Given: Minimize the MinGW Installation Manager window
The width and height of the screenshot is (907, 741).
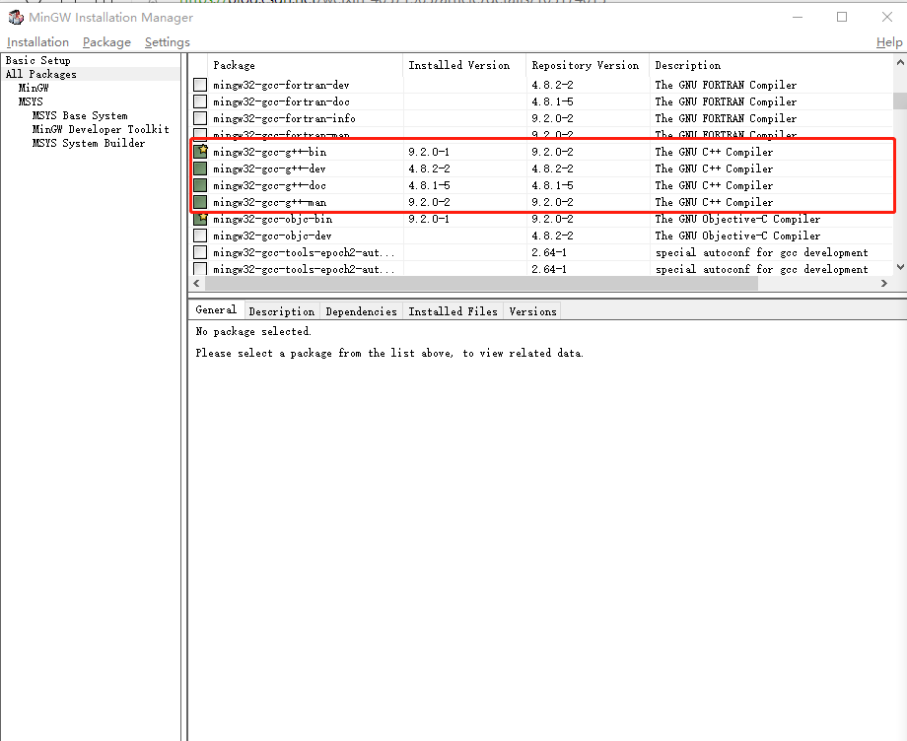Looking at the screenshot, I should tap(798, 18).
